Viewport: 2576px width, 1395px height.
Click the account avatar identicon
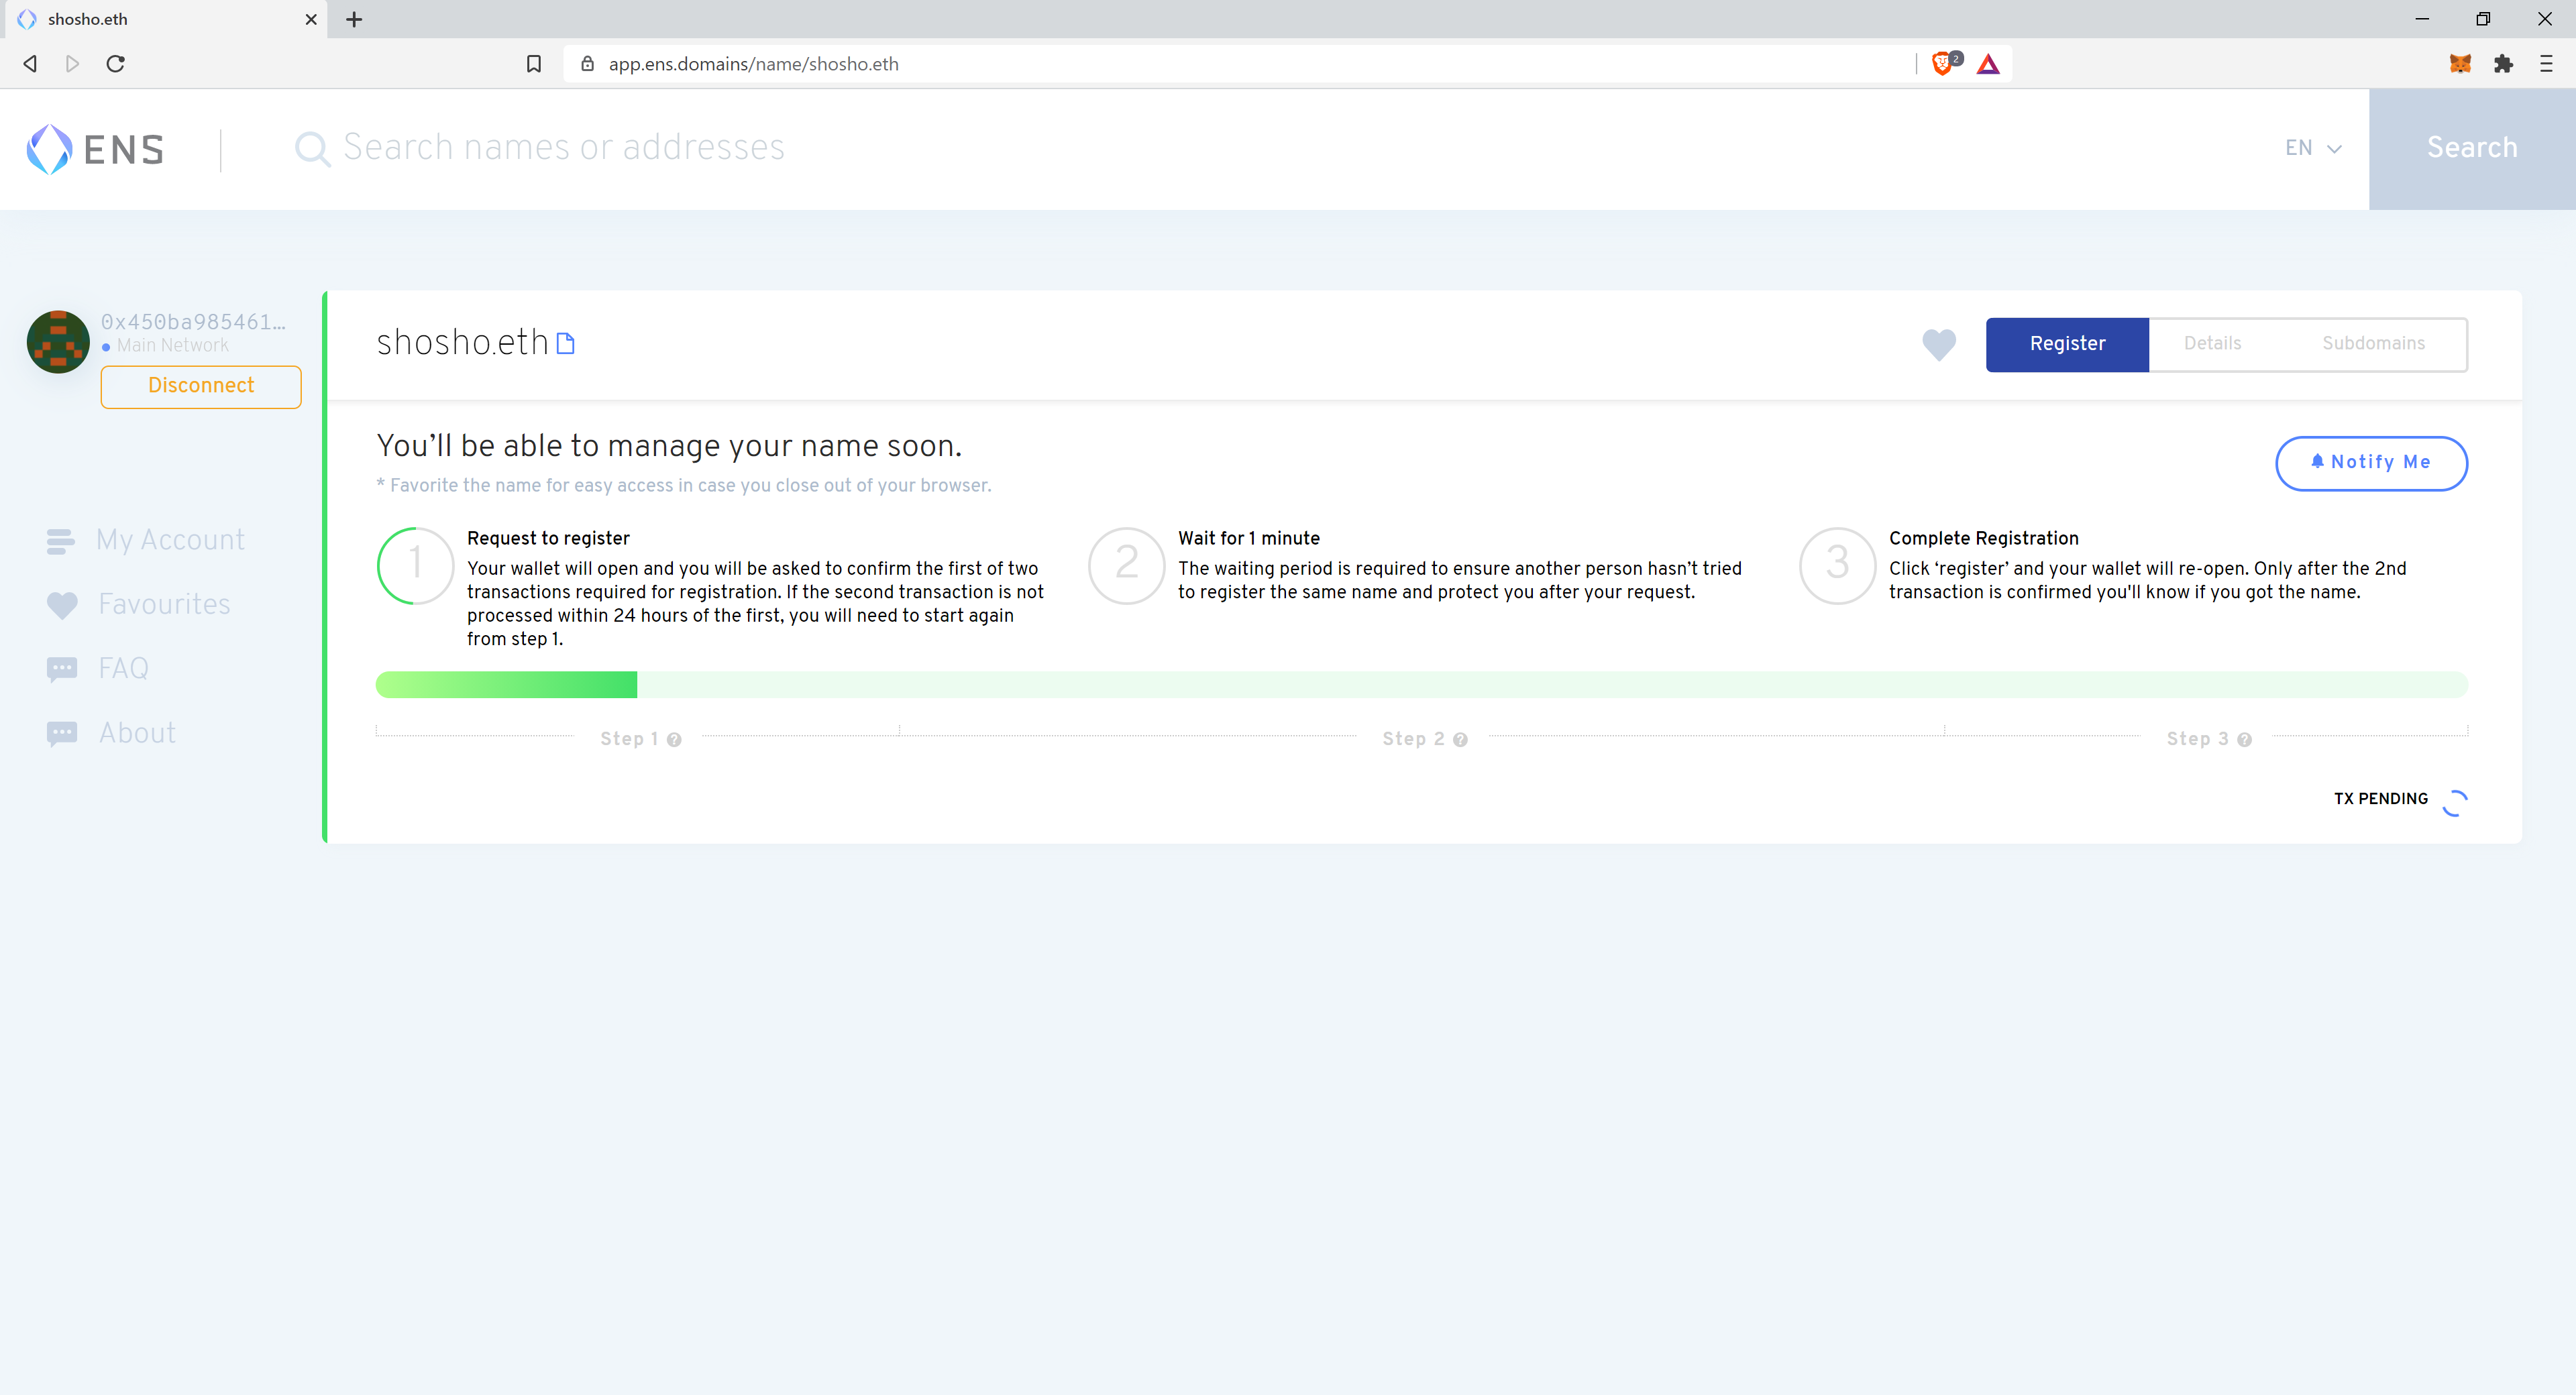pos(58,342)
